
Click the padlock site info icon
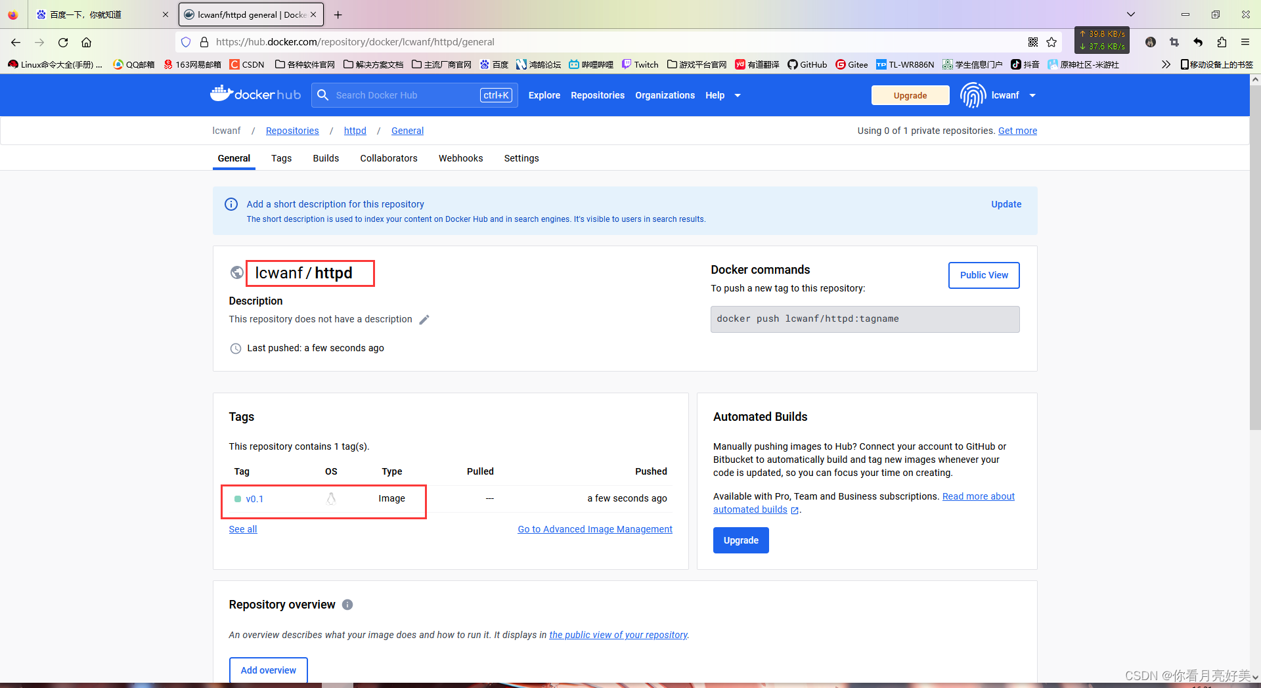(x=204, y=42)
